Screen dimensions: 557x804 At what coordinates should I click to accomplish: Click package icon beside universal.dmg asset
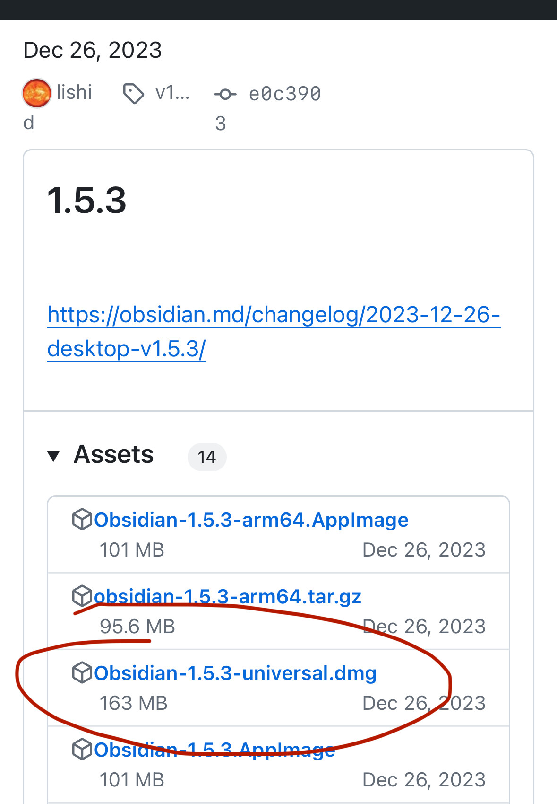(82, 672)
